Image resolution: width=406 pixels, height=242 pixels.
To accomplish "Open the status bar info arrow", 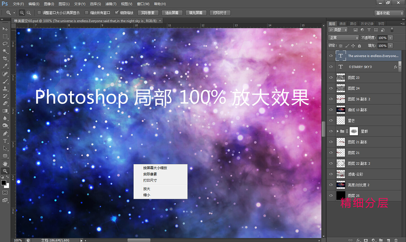I will (x=81, y=240).
